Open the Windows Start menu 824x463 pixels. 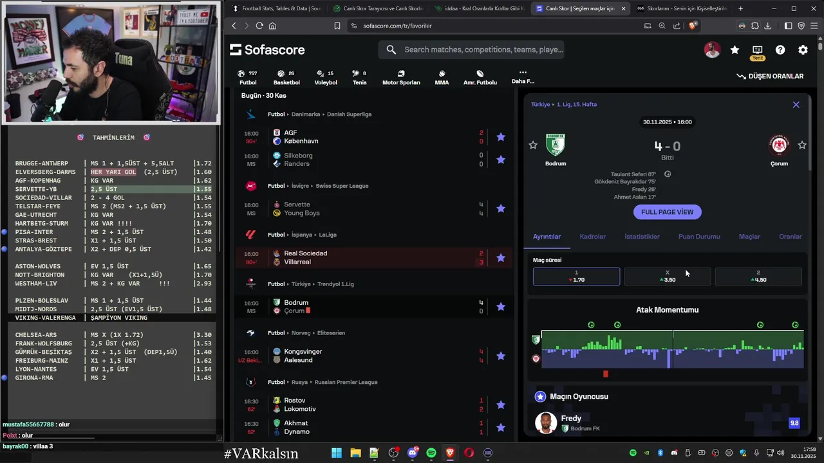point(337,453)
